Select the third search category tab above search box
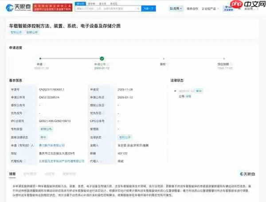 [x=102, y=4]
